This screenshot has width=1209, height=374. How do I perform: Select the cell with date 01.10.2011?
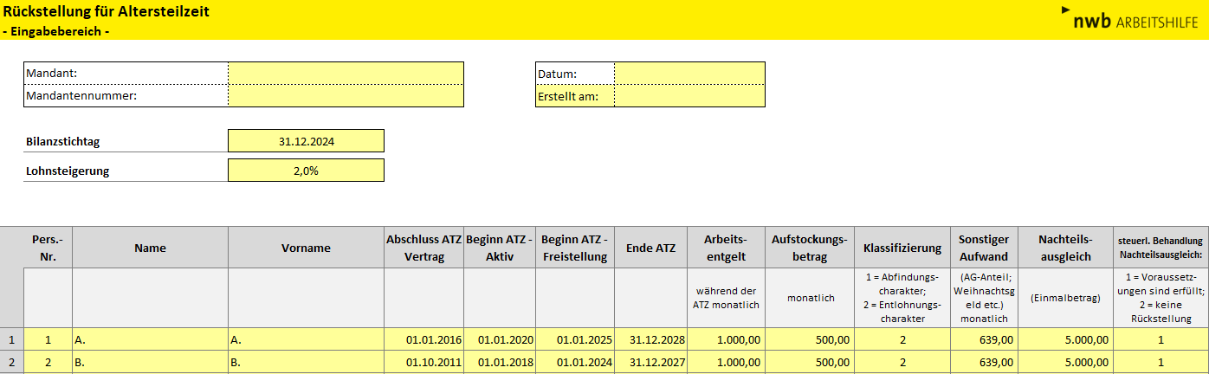click(423, 362)
